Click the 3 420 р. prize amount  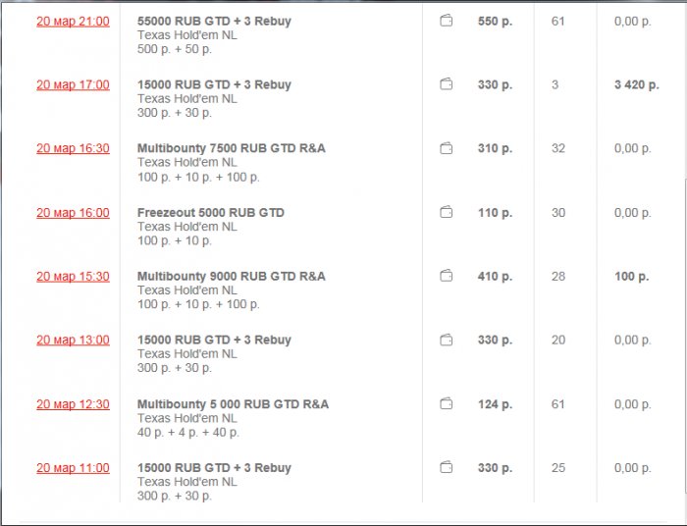(636, 85)
